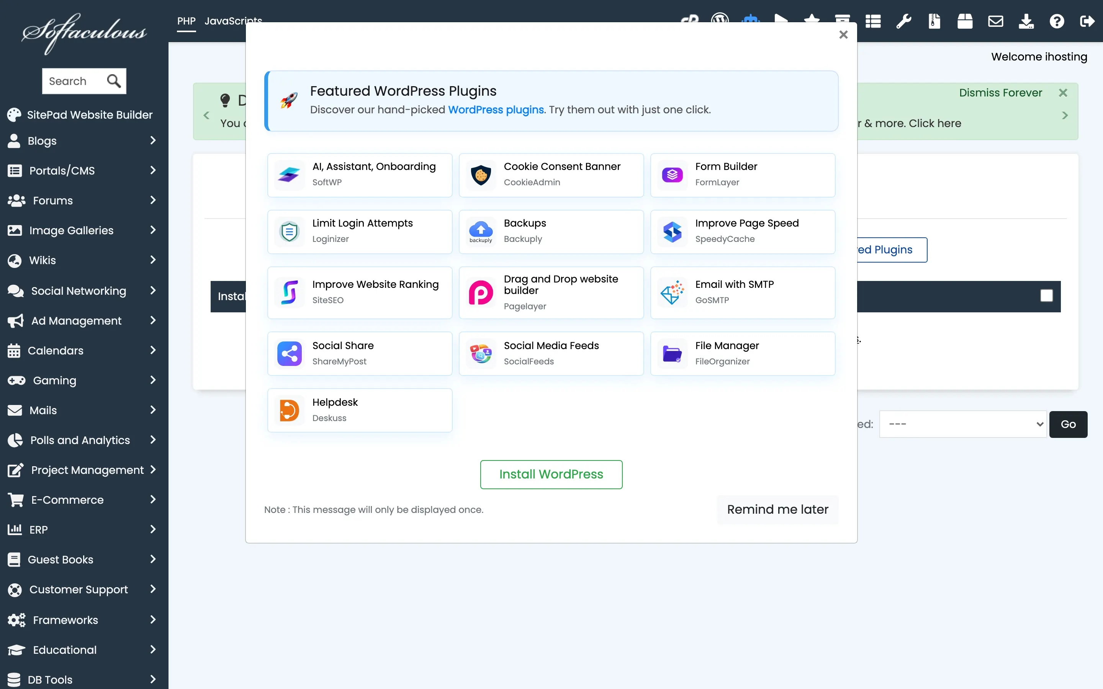Close the green notice with X
Screen dimensions: 1103x689
click(1063, 93)
